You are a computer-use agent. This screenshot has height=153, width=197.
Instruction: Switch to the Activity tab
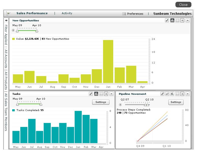67,13
